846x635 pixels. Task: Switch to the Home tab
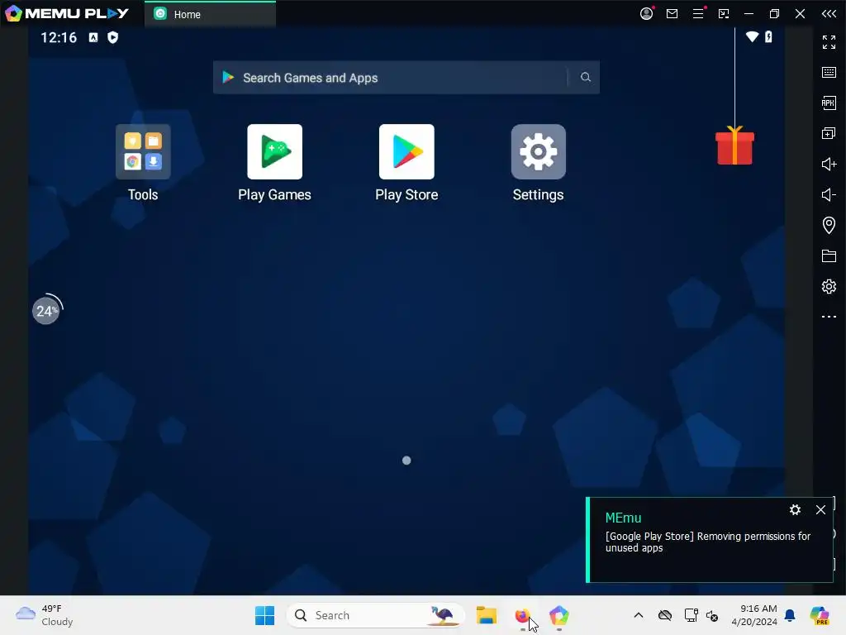(x=211, y=14)
